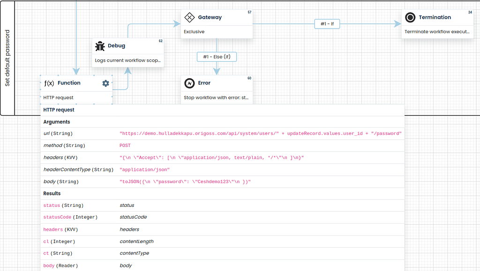This screenshot has height=271, width=480.
Task: Select the Gateway diamond icon
Action: coord(189,17)
